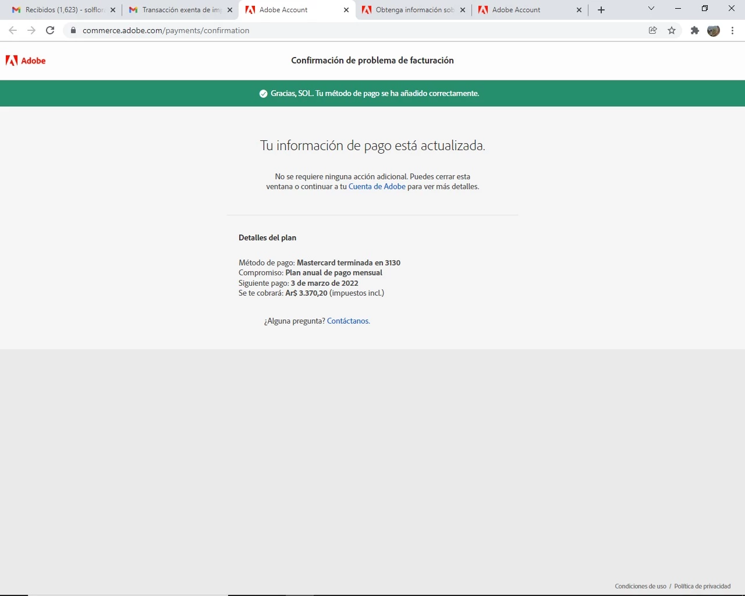Click 'Confirmación de problema de facturación' title
Screen dimensions: 745x596
(372, 61)
